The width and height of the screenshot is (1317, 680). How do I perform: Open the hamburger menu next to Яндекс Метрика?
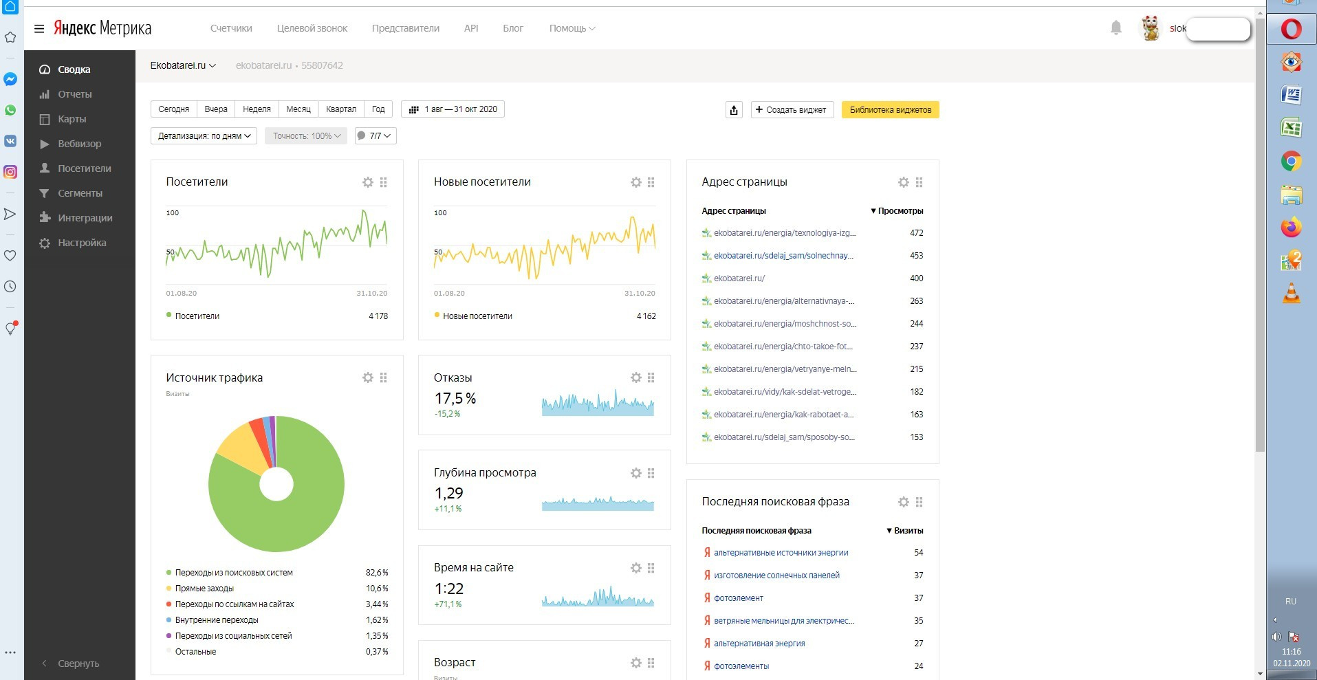point(39,28)
